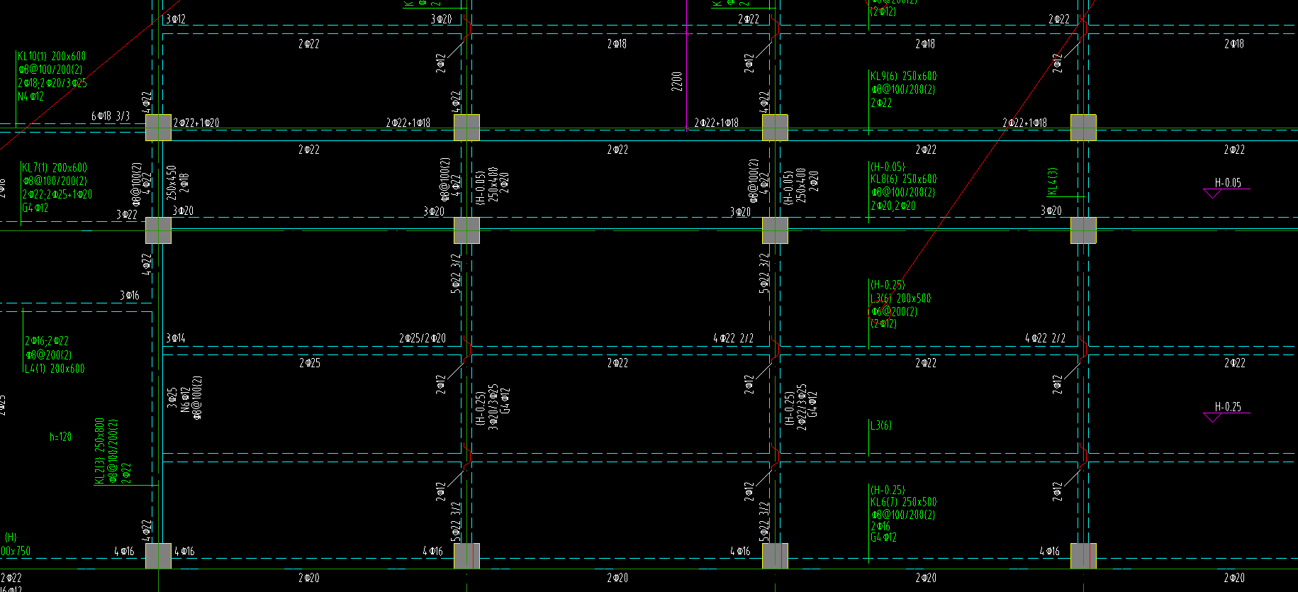Click the "3Φ14" rebar annotation
Image resolution: width=1298 pixels, height=592 pixels.
point(176,338)
